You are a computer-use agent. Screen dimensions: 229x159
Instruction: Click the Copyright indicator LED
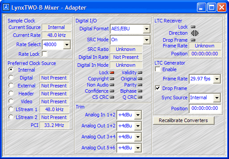pyautogui.click(x=112, y=79)
